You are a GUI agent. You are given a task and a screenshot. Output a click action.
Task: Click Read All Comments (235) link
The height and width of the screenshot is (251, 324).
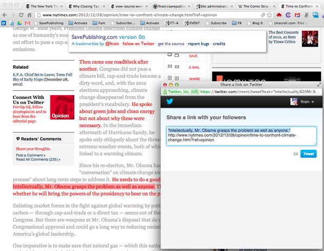pos(38,160)
